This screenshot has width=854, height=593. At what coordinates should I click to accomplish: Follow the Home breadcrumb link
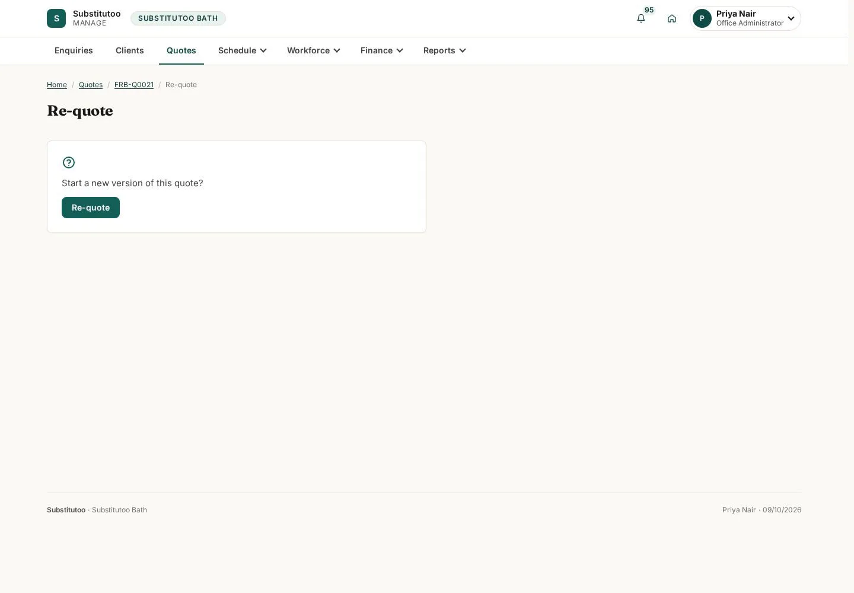point(57,85)
